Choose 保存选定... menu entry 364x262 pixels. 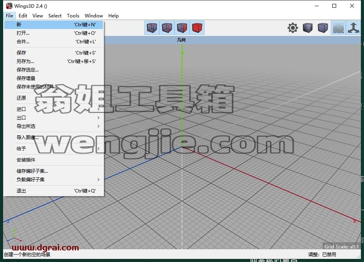pyautogui.click(x=54, y=70)
